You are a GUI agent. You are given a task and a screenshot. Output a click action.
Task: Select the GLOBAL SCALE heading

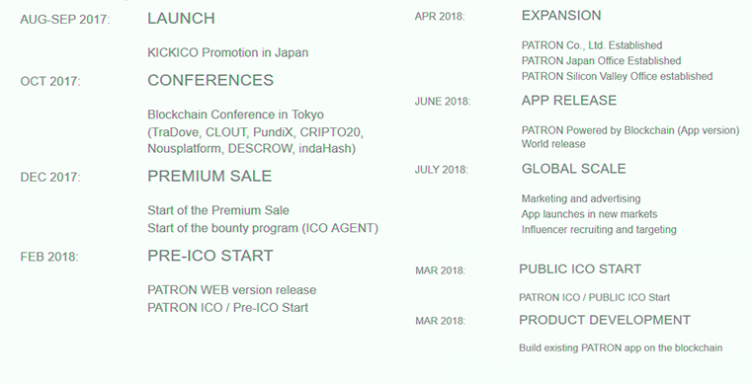(x=573, y=169)
